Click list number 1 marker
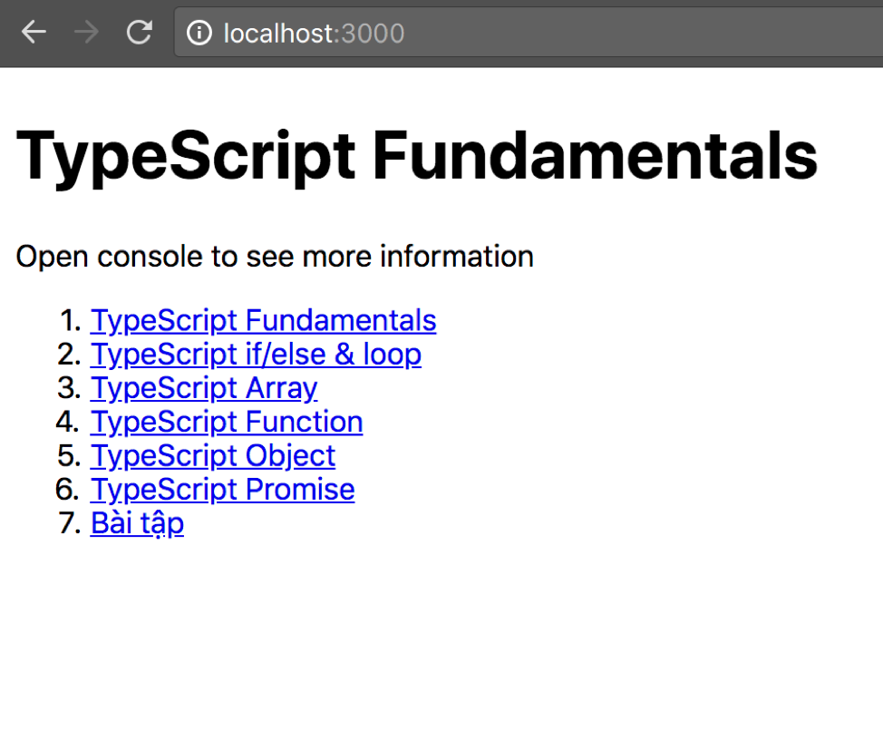 [x=70, y=320]
